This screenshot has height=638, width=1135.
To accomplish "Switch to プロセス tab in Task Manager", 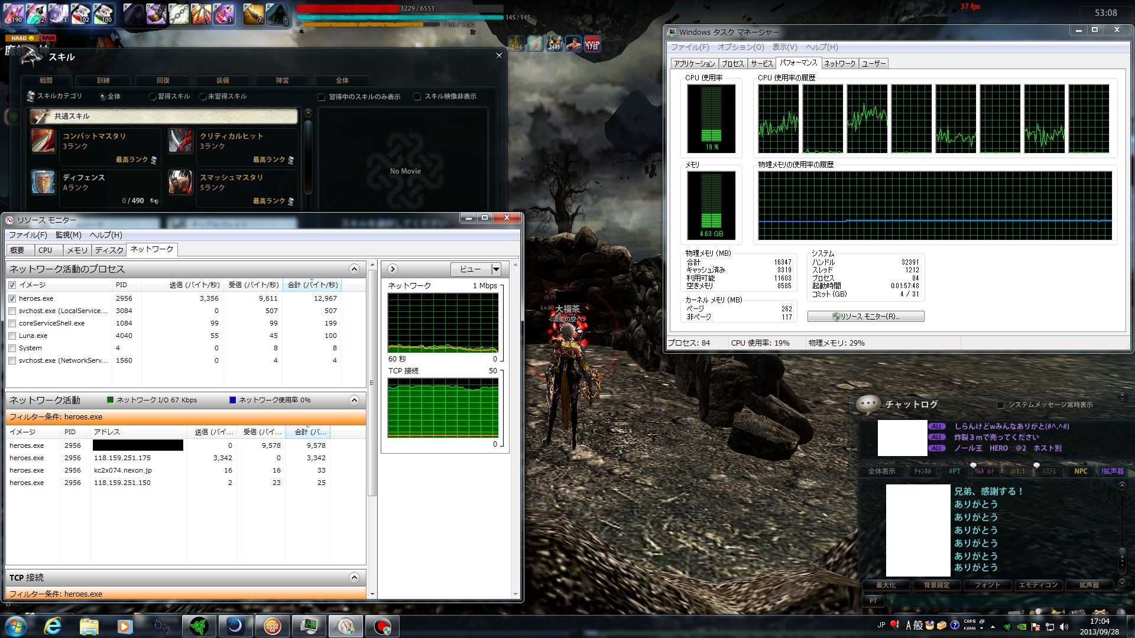I will pos(732,63).
